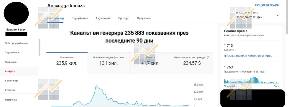Click the sidebar vertical scrollbar
The height and width of the screenshot is (107, 289).
(x=39, y=47)
